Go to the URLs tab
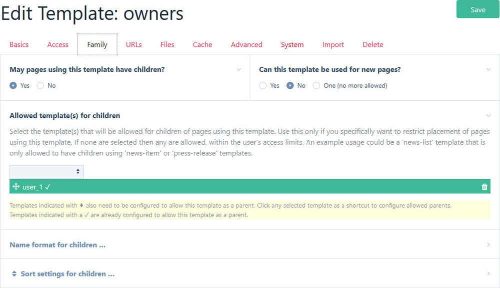Image resolution: width=500 pixels, height=288 pixels. click(x=134, y=45)
